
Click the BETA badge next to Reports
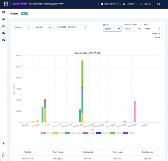tap(24, 14)
